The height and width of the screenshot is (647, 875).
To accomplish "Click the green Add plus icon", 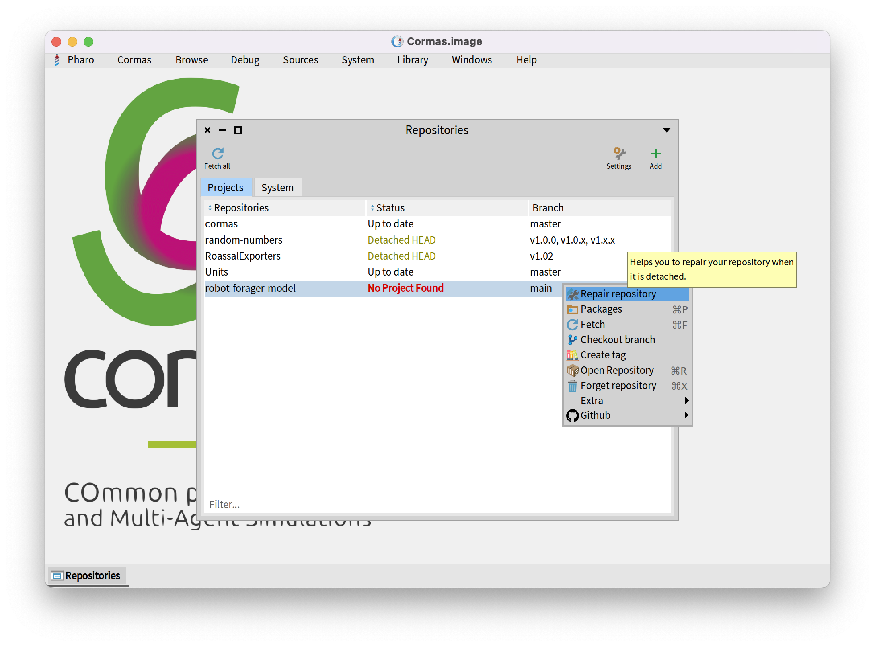I will (x=655, y=154).
